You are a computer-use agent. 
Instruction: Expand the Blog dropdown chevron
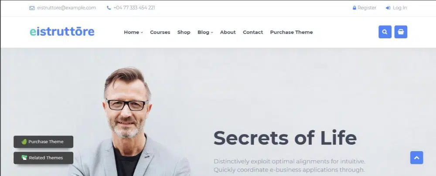212,33
